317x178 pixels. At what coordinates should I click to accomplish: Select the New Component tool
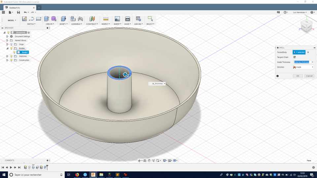(73, 19)
